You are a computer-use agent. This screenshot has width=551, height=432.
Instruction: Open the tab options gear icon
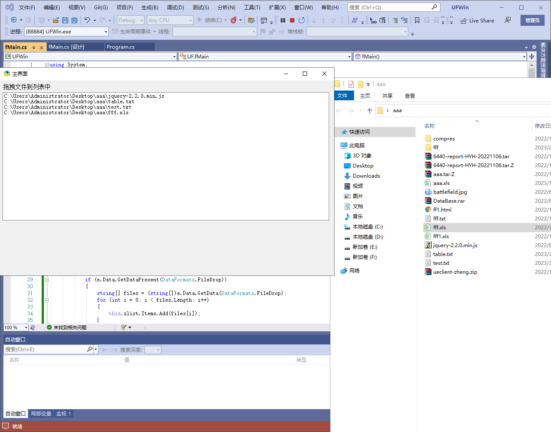534,47
